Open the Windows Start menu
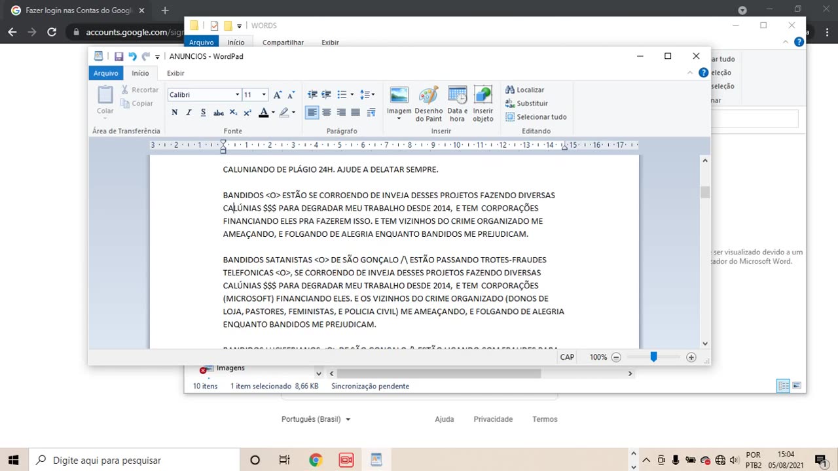The height and width of the screenshot is (471, 838). click(x=13, y=460)
